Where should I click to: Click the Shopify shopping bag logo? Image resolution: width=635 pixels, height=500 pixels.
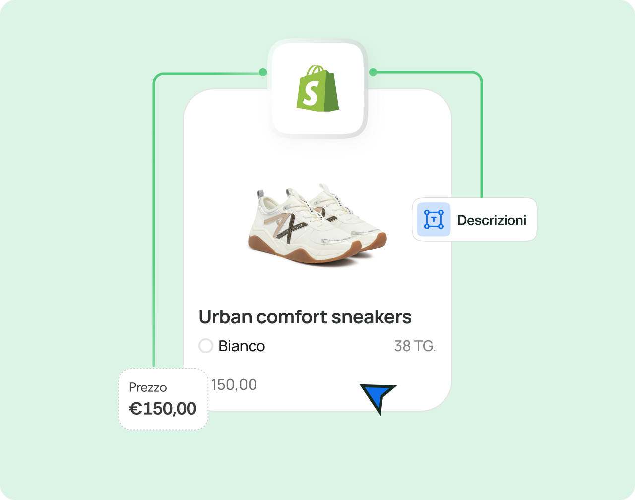pos(317,88)
